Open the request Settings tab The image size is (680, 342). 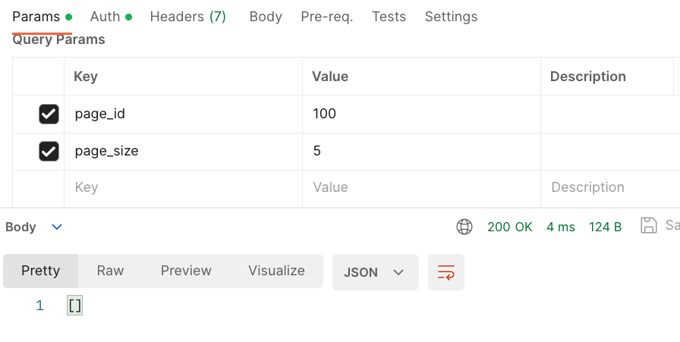point(451,17)
